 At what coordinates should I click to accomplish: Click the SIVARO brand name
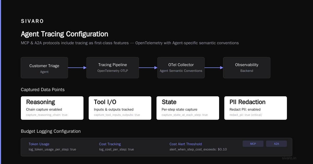[32, 21]
